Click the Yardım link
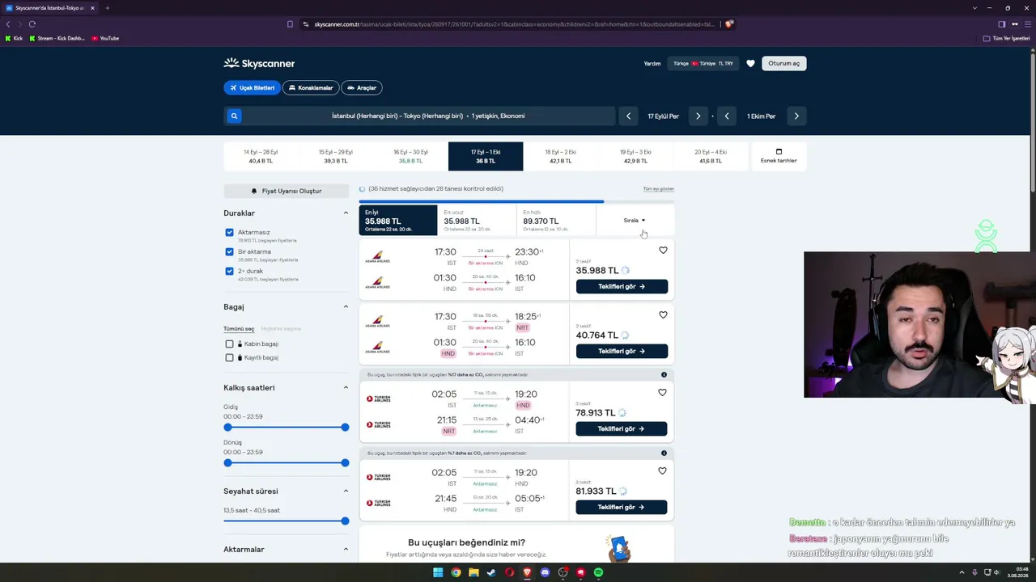 652,63
